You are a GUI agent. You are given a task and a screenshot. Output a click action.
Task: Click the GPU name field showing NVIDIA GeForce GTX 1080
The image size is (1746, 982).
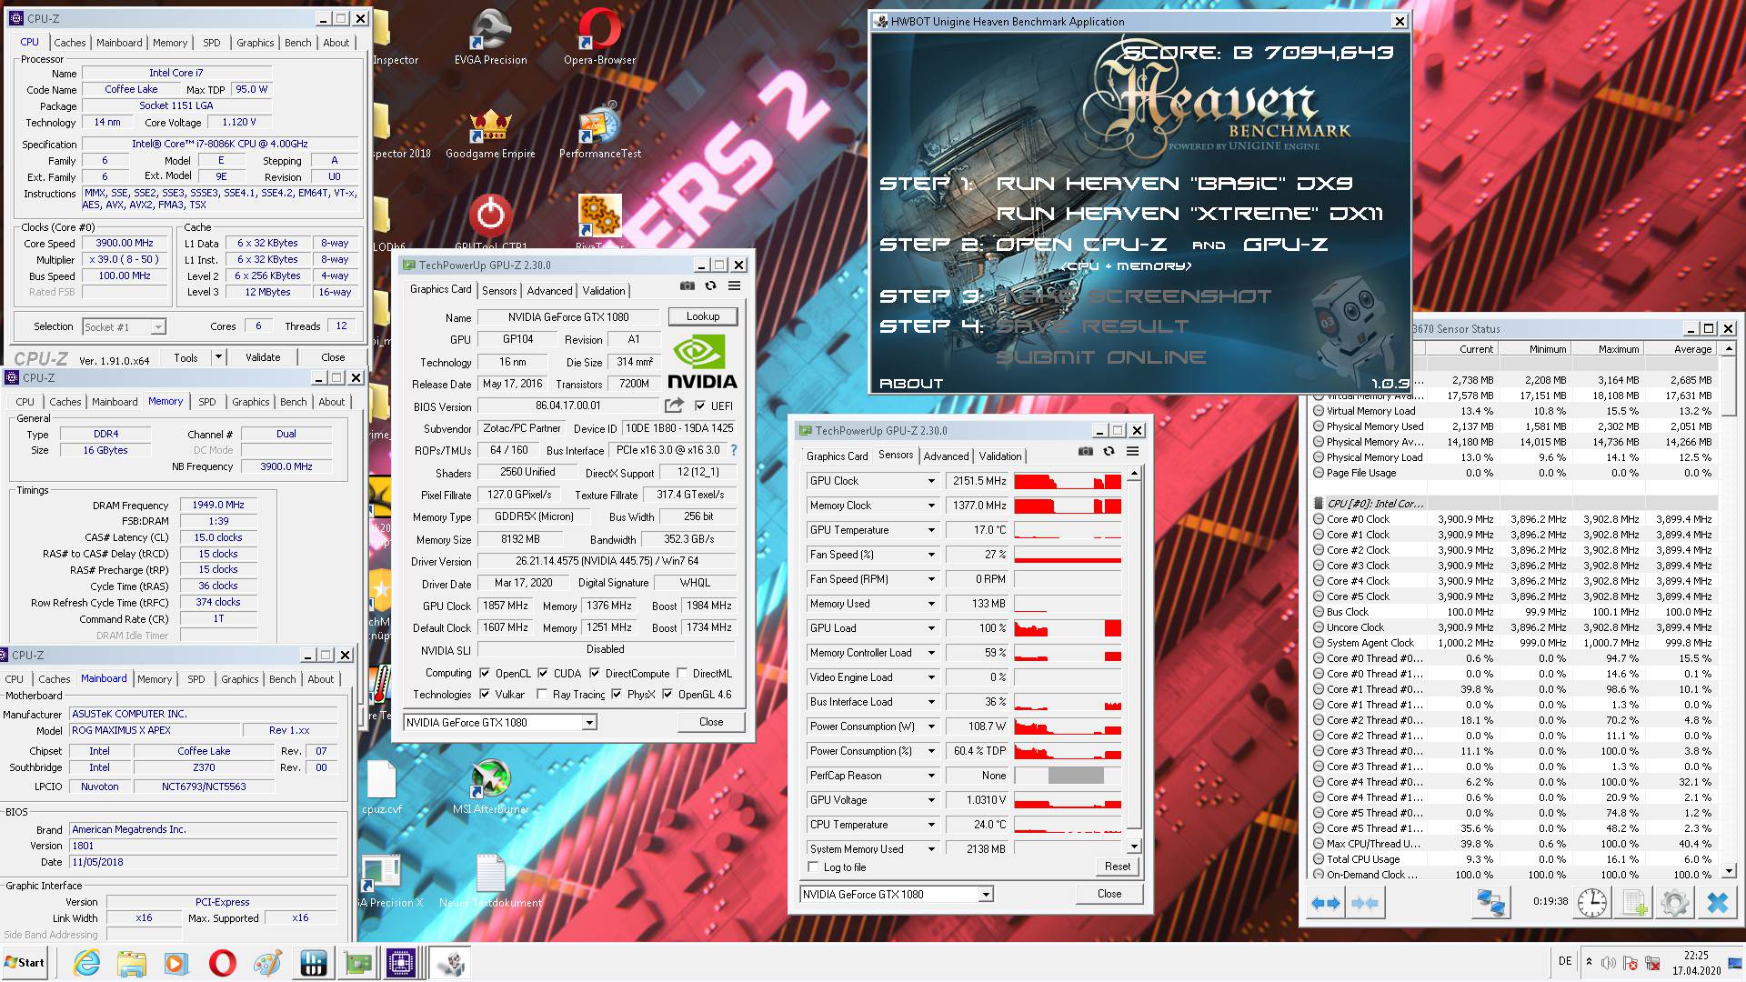tap(568, 317)
